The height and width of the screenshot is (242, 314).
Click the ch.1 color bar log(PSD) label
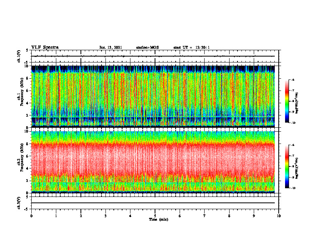297,103
